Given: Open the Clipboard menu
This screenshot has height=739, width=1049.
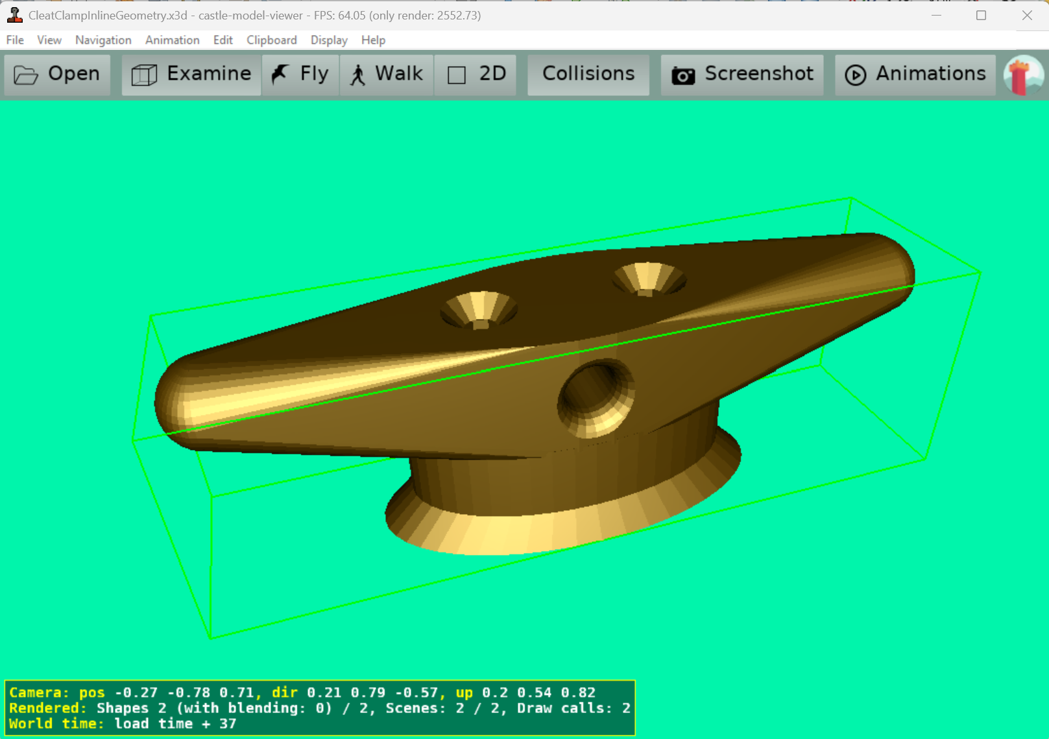Looking at the screenshot, I should (271, 40).
